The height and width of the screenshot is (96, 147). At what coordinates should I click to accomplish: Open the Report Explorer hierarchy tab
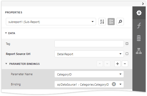[139, 51]
